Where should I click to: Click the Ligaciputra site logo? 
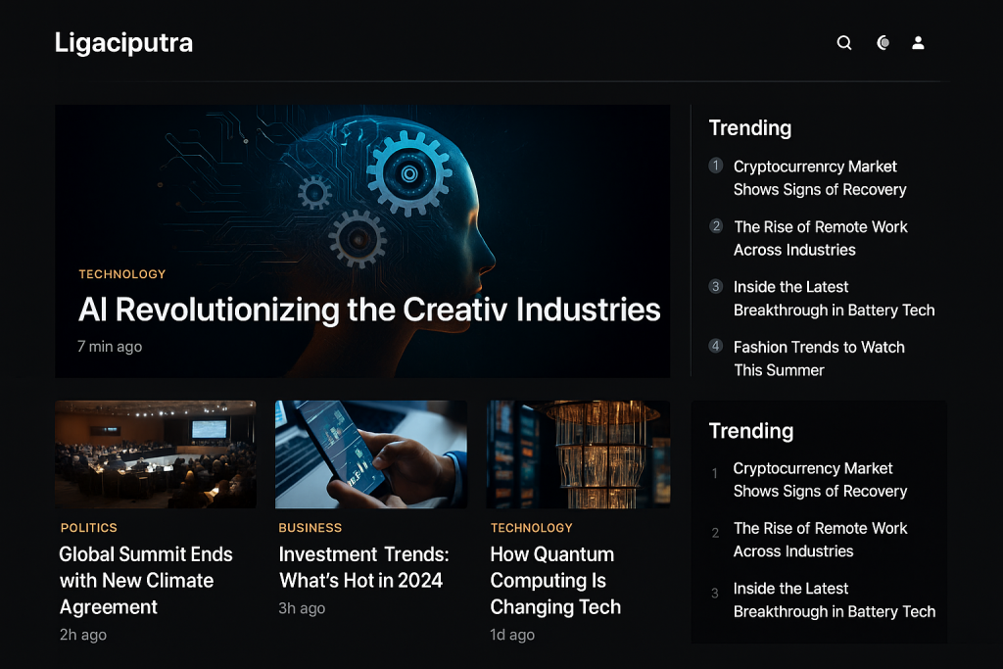(123, 42)
